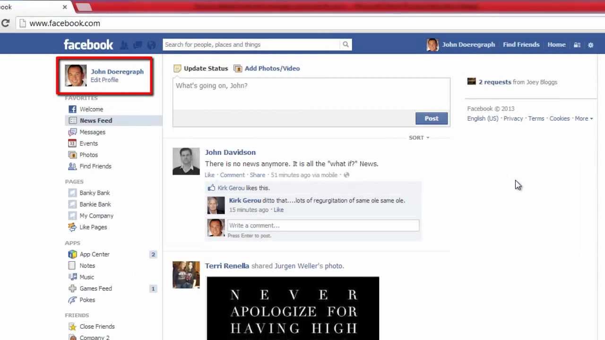Open friend requests icon in header
Screen dimensions: 605x340
(x=124, y=45)
